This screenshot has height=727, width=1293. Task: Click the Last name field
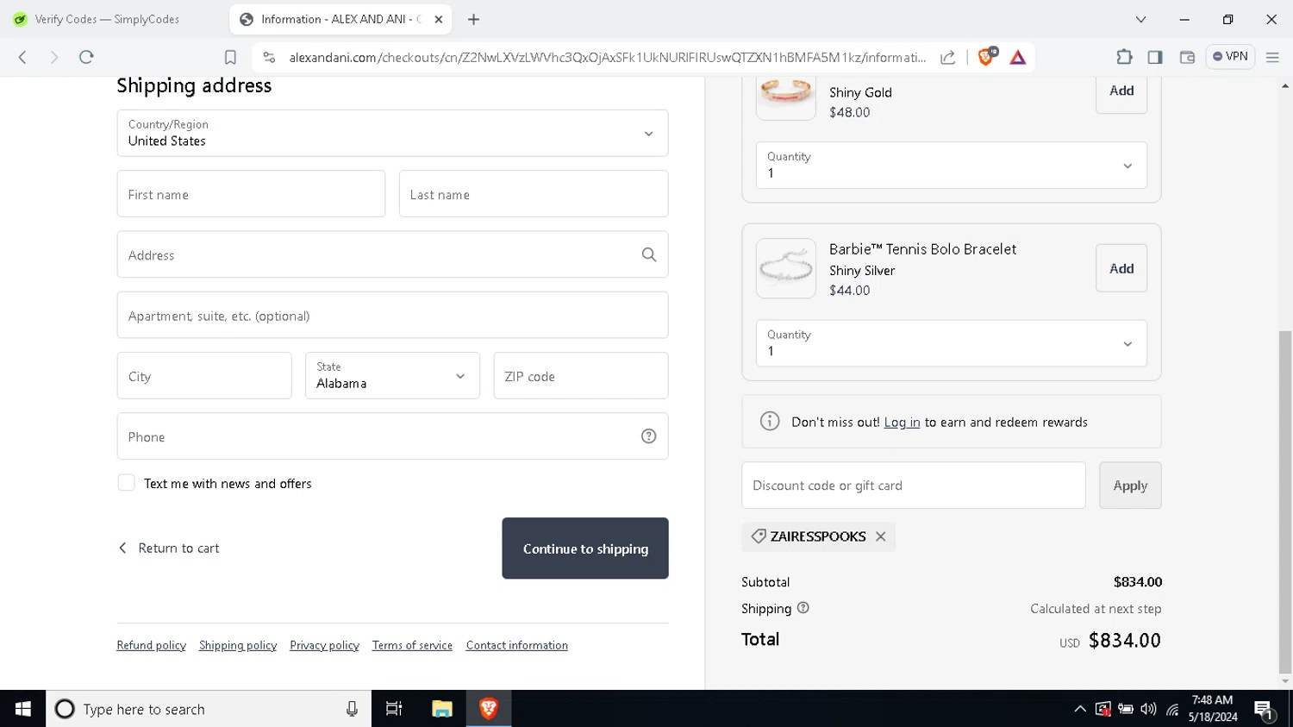click(534, 194)
